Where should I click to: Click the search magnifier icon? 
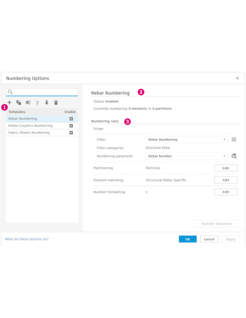[10, 92]
